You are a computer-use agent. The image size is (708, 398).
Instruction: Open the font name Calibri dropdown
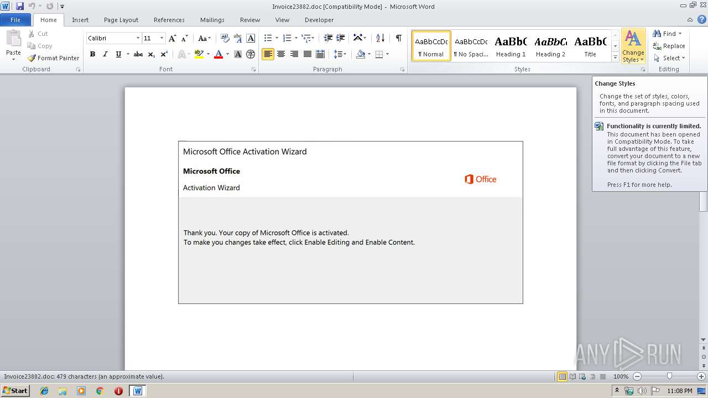138,38
